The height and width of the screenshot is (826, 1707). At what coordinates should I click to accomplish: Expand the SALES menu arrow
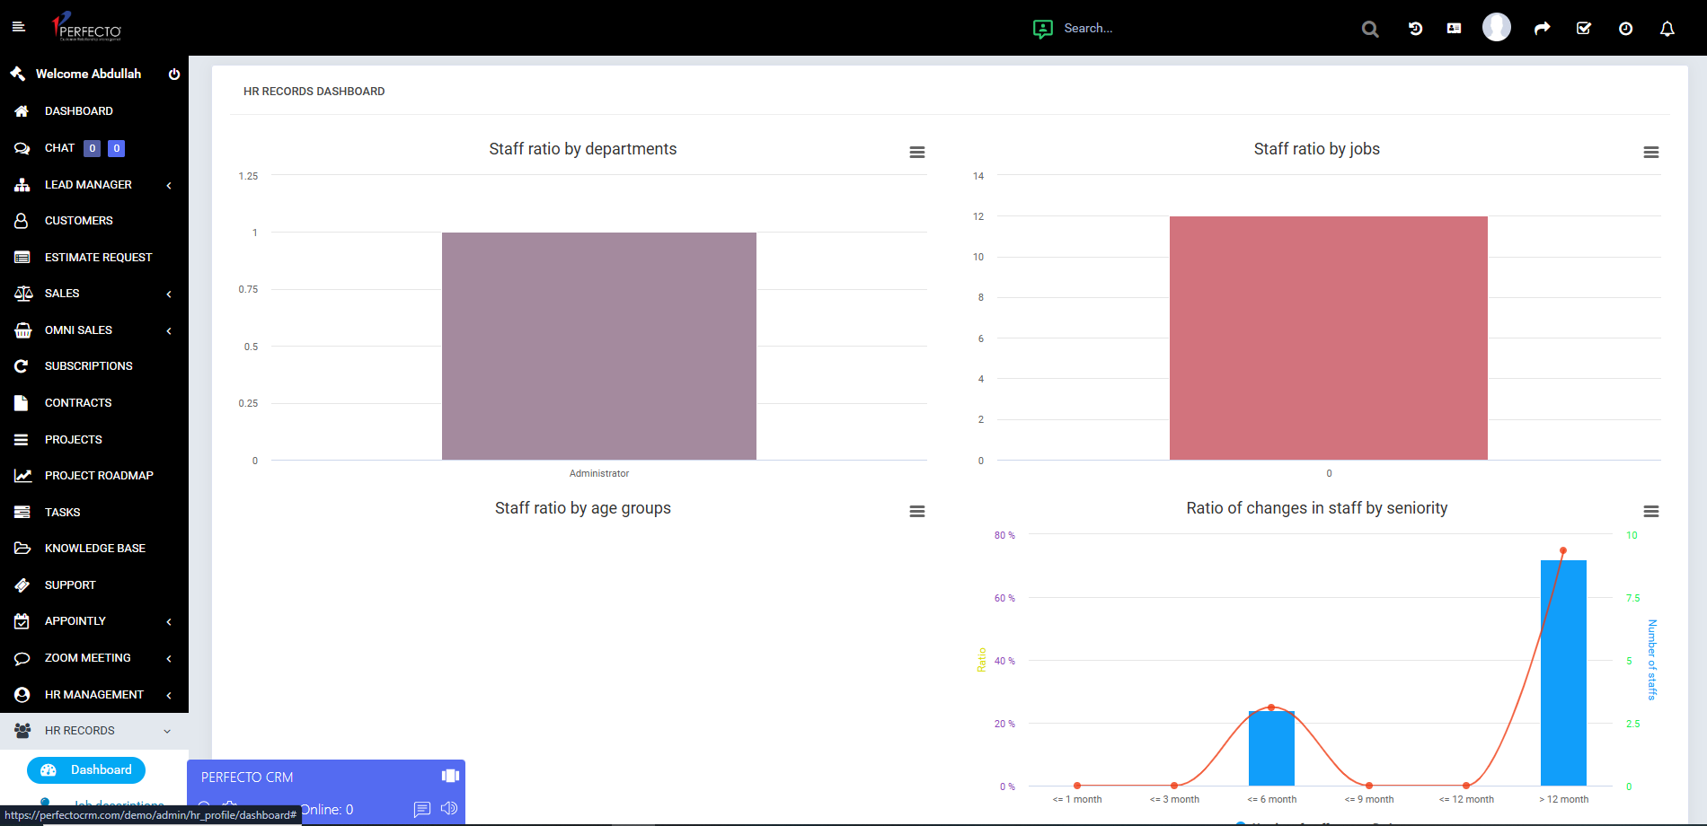(169, 294)
